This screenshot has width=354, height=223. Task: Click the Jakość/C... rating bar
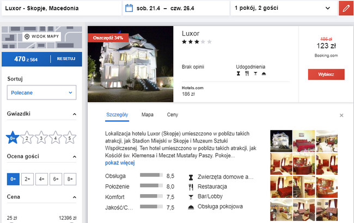(x=151, y=207)
